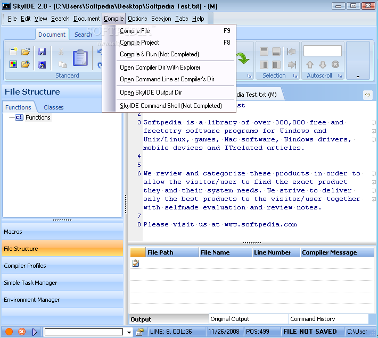378x338 pixels.
Task: Click the Compiler Message column header
Action: pyautogui.click(x=337, y=252)
